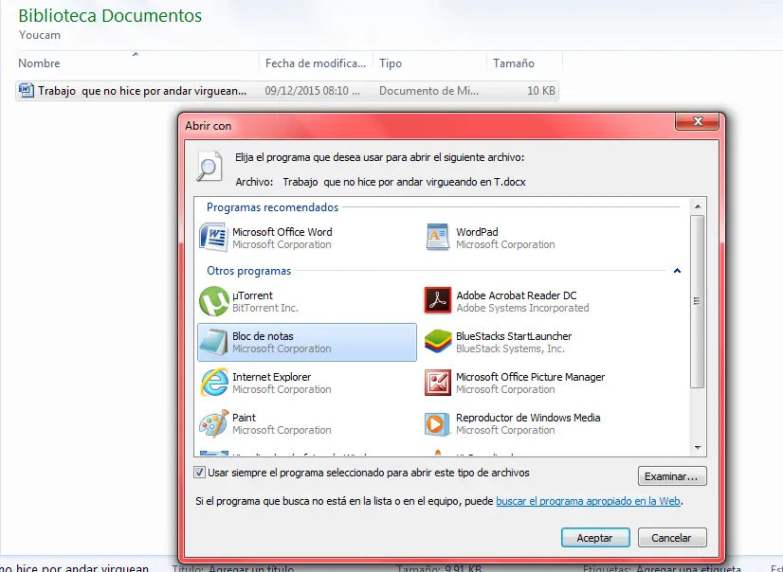Click the 'Programas recomendados' section header
This screenshot has height=572, width=783.
(x=273, y=207)
